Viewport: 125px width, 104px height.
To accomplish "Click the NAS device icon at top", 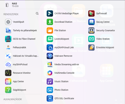I will (x=7, y=5).
